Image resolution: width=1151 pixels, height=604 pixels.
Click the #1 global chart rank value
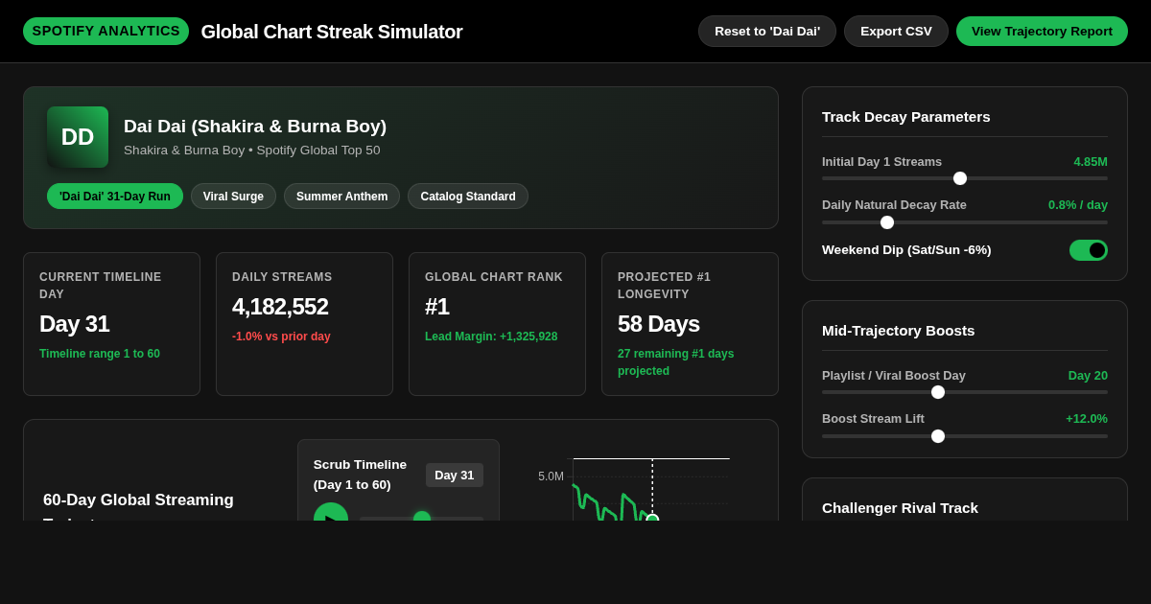click(x=437, y=307)
